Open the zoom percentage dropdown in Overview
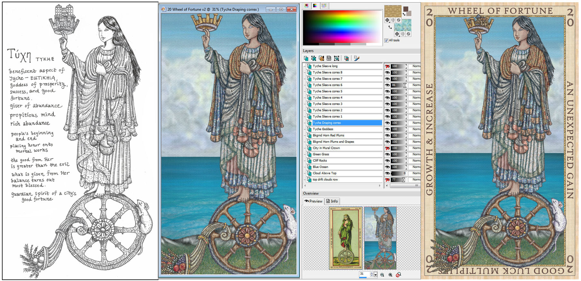This screenshot has width=581, height=281. point(376,275)
